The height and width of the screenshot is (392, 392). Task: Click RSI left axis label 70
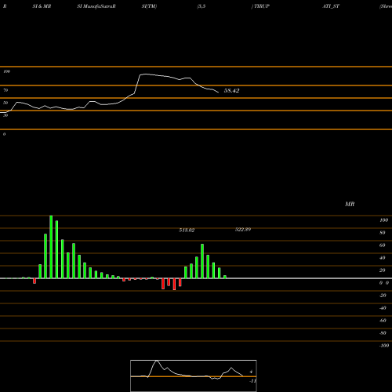pyautogui.click(x=5, y=90)
